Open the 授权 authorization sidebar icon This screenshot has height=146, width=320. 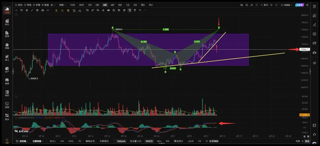[x=7, y=93]
